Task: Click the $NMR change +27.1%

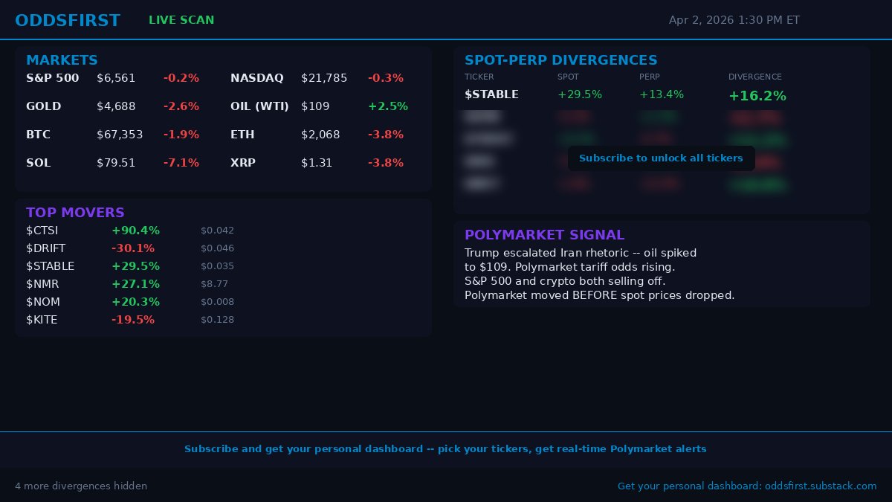Action: [135, 284]
